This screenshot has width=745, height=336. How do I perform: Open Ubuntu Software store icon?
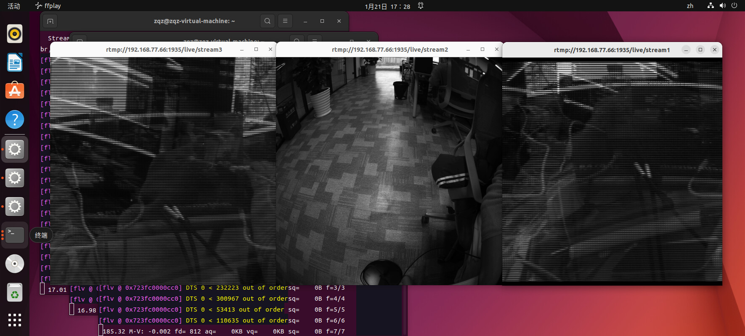coord(15,91)
